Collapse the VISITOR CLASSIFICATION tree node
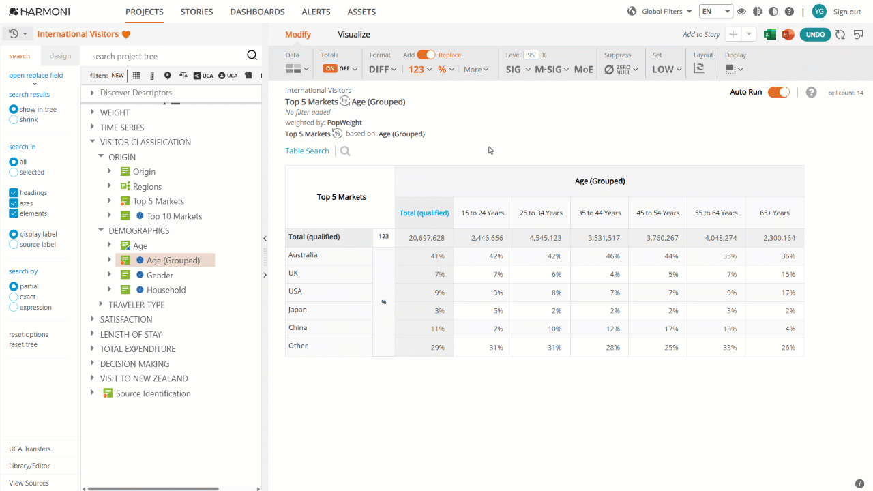Image resolution: width=873 pixels, height=491 pixels. 93,142
